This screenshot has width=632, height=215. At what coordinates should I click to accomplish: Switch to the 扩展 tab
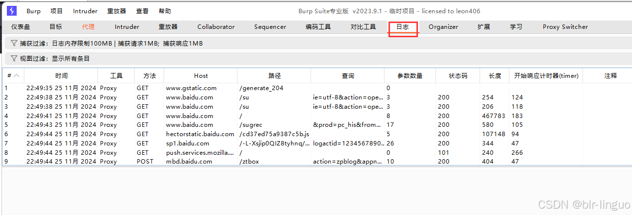tap(484, 27)
